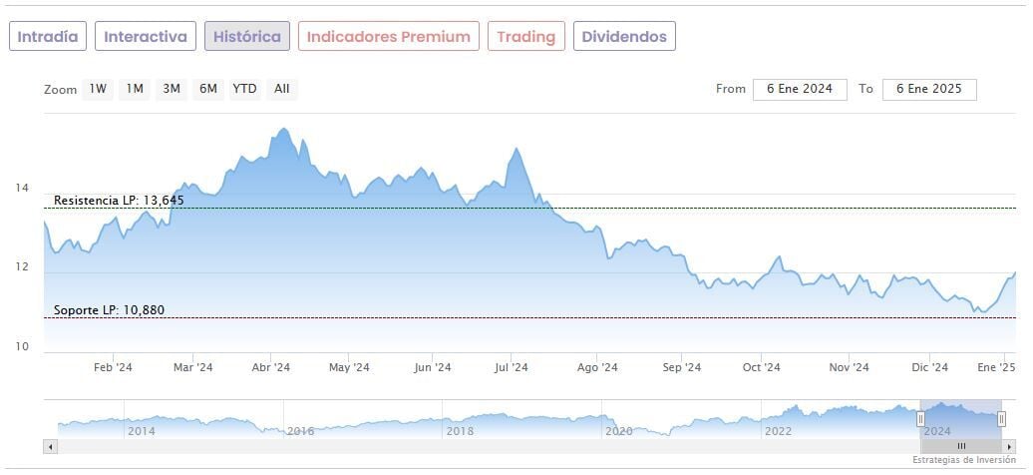The width and height of the screenshot is (1033, 475).
Task: Click the From date field
Action: pos(800,89)
